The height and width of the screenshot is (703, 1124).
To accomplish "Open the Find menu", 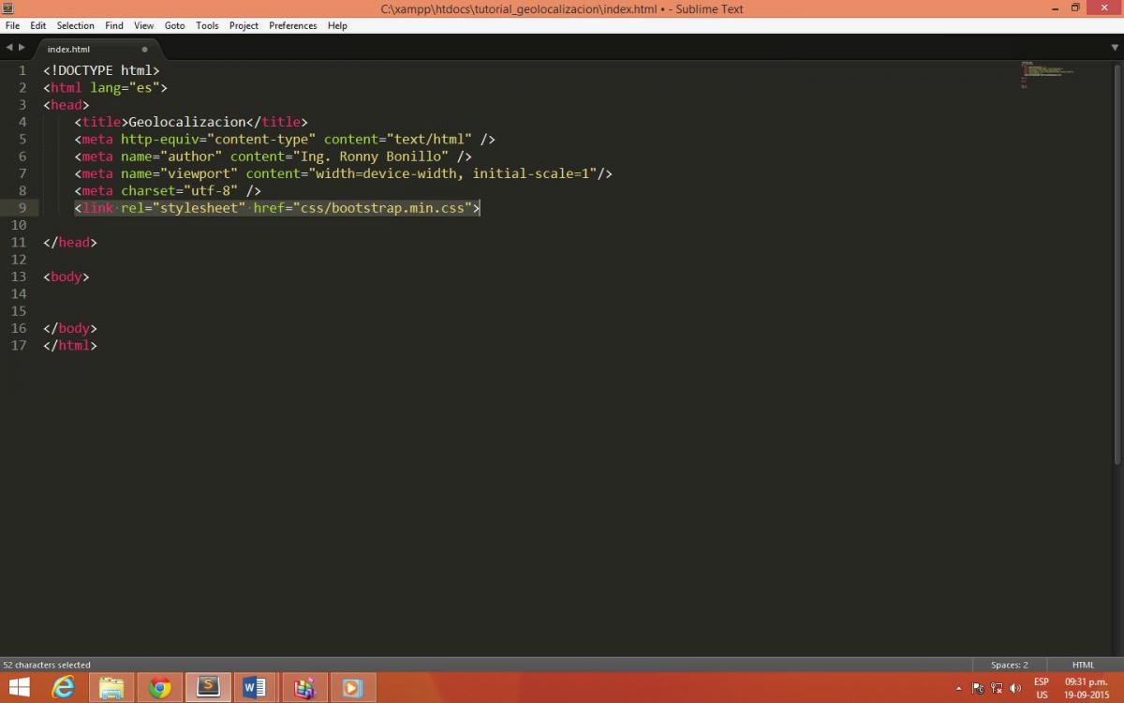I will (114, 25).
